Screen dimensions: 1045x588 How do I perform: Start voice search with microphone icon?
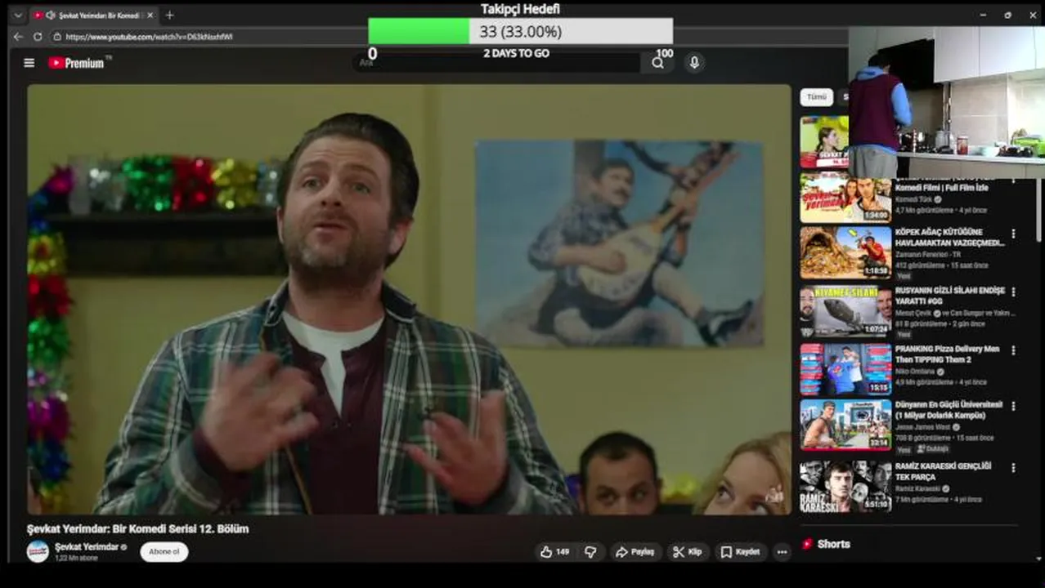tap(694, 63)
